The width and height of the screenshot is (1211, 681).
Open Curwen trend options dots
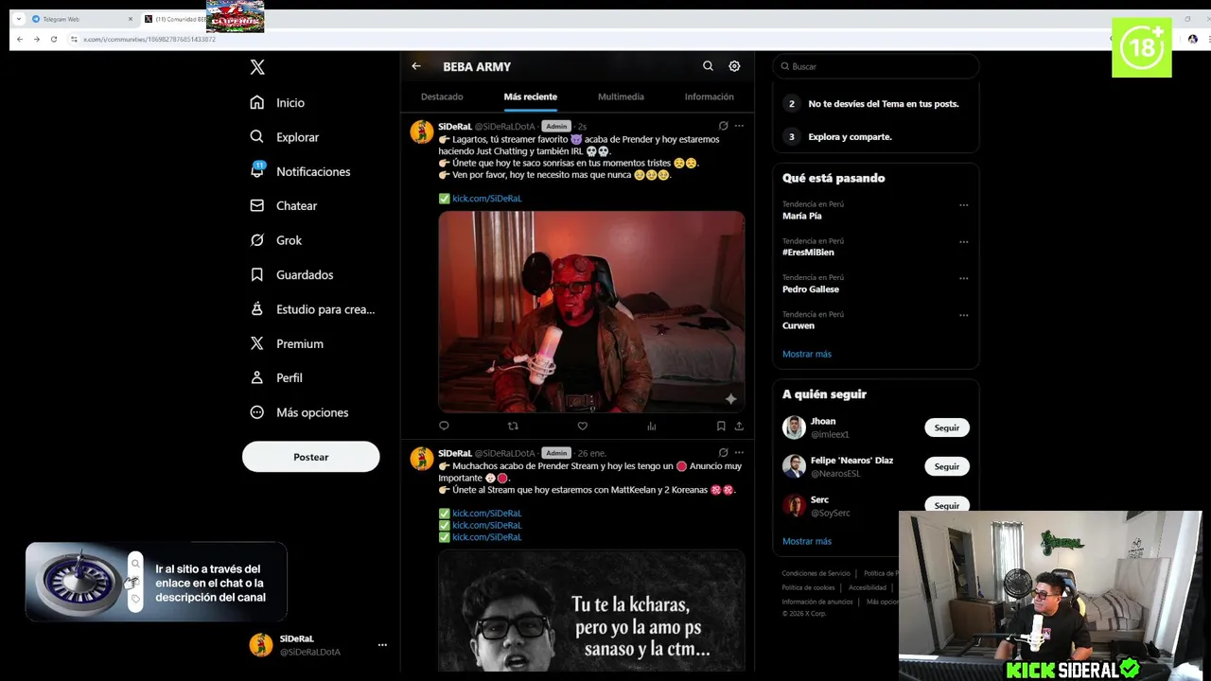(x=963, y=315)
